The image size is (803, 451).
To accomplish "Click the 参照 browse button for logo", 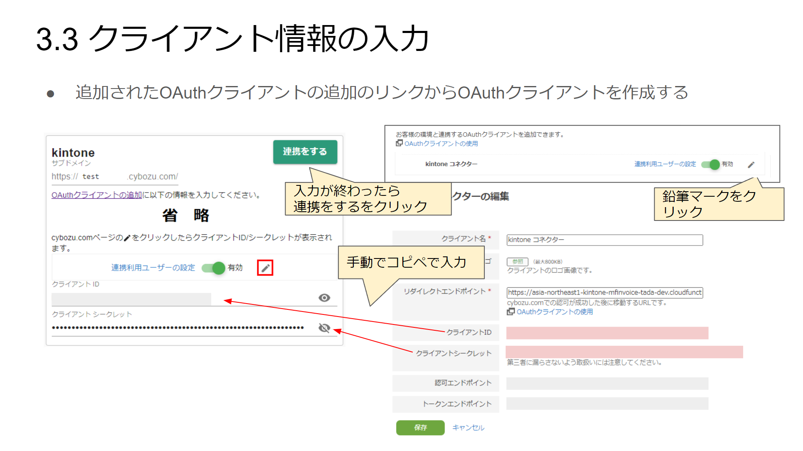I will 518,261.
